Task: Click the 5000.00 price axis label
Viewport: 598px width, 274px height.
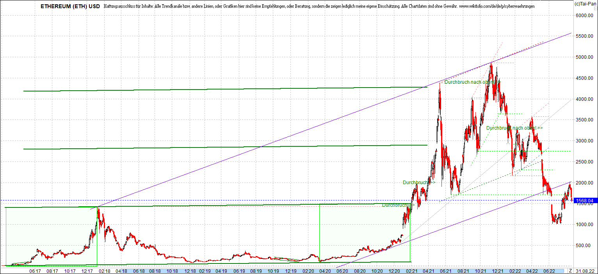Action: [584, 57]
